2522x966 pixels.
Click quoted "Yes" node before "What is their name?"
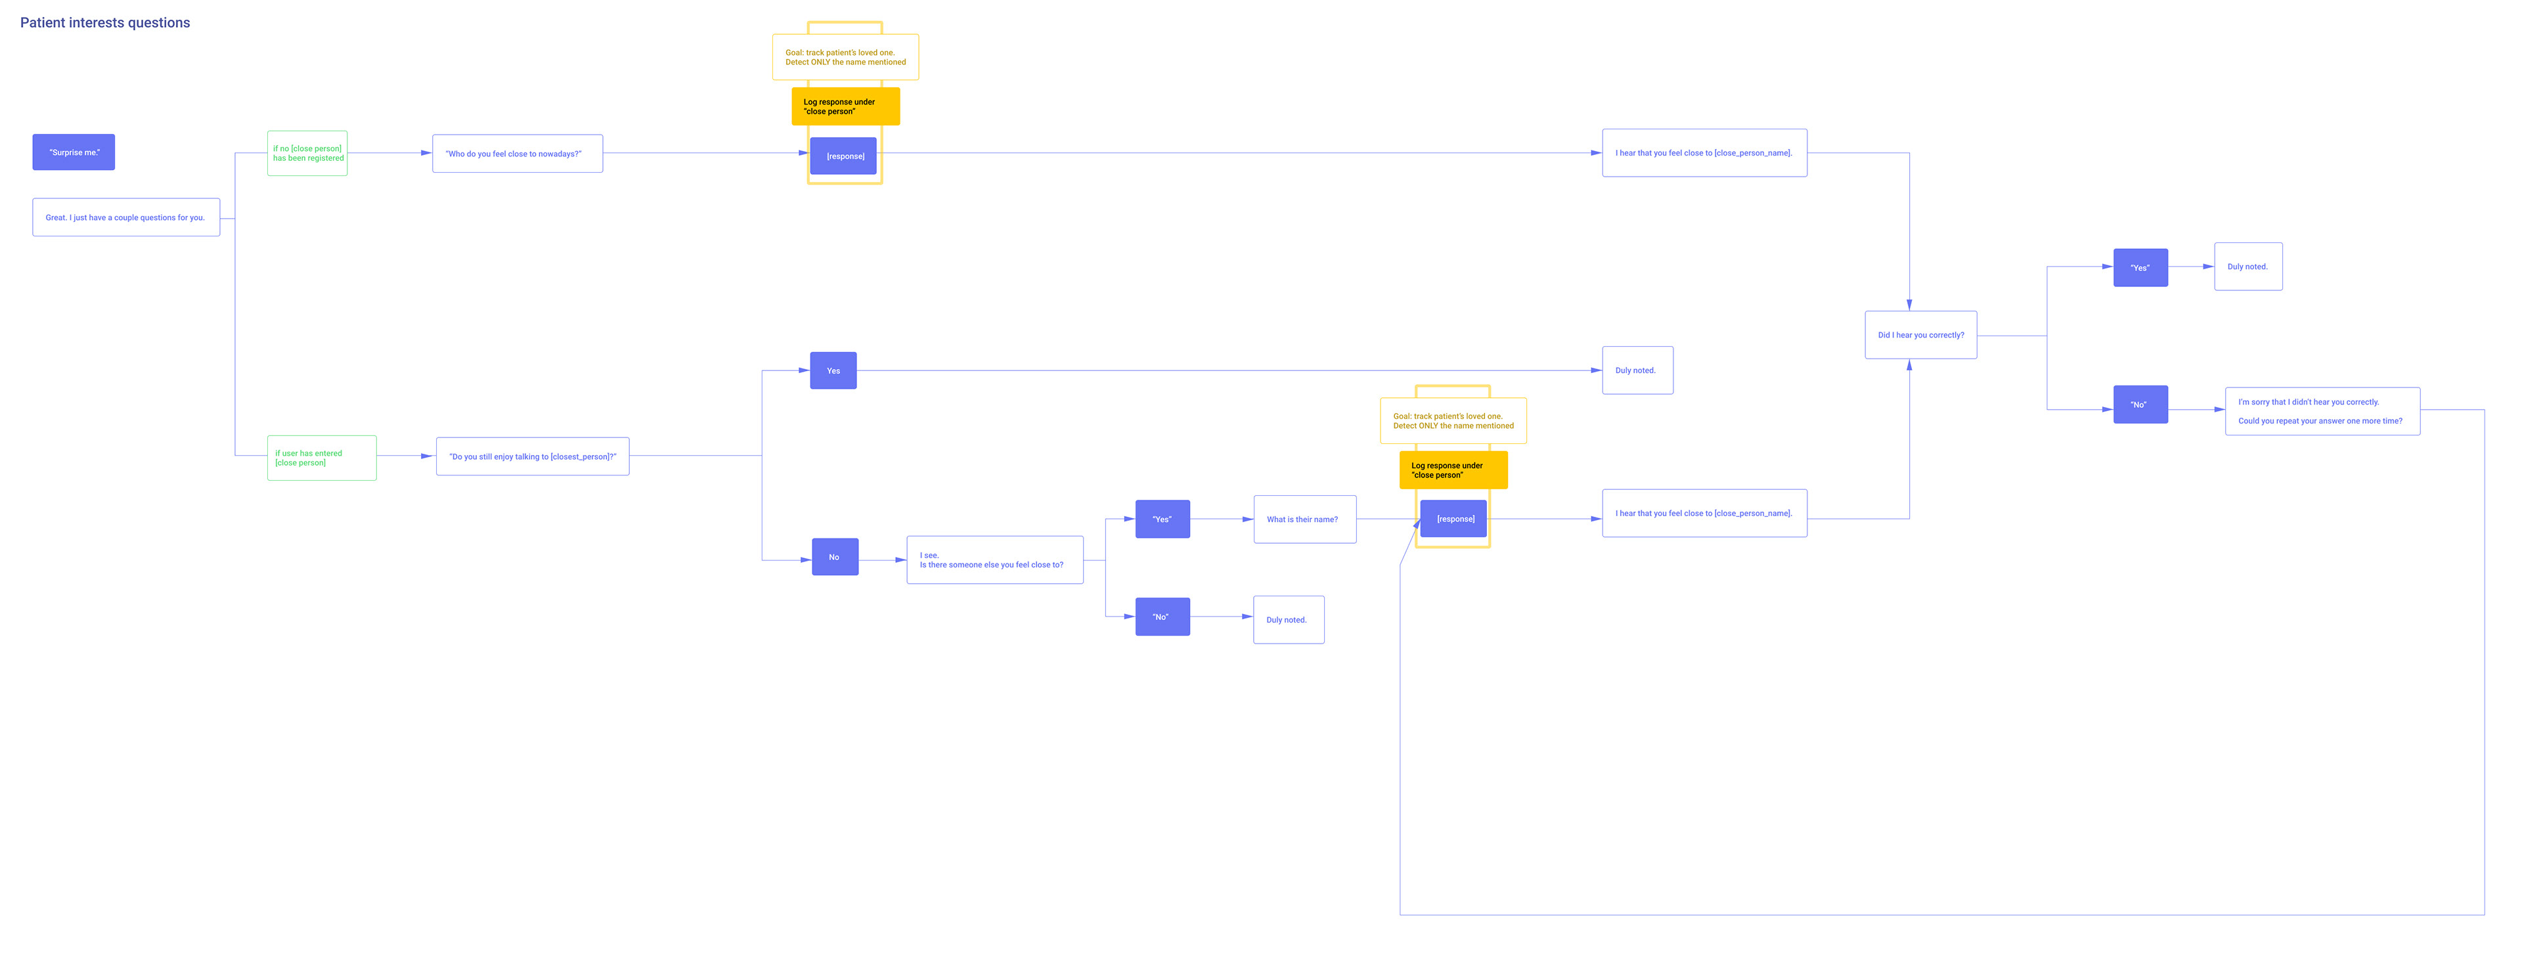(1162, 519)
